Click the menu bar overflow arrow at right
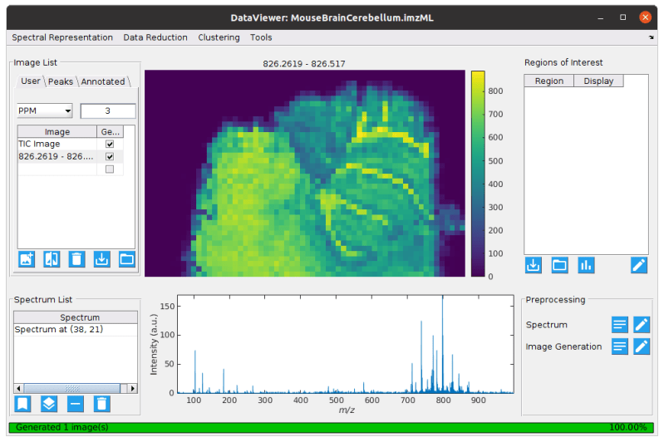The image size is (664, 442). pos(651,37)
